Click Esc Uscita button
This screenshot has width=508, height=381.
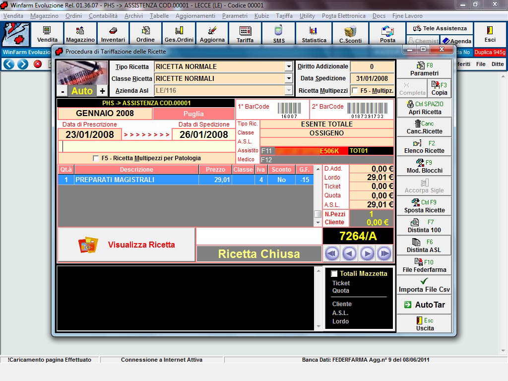(425, 324)
